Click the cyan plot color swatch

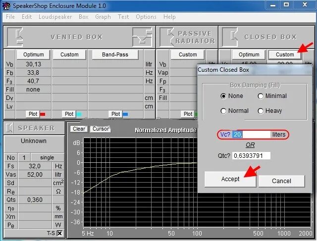(x=79, y=114)
